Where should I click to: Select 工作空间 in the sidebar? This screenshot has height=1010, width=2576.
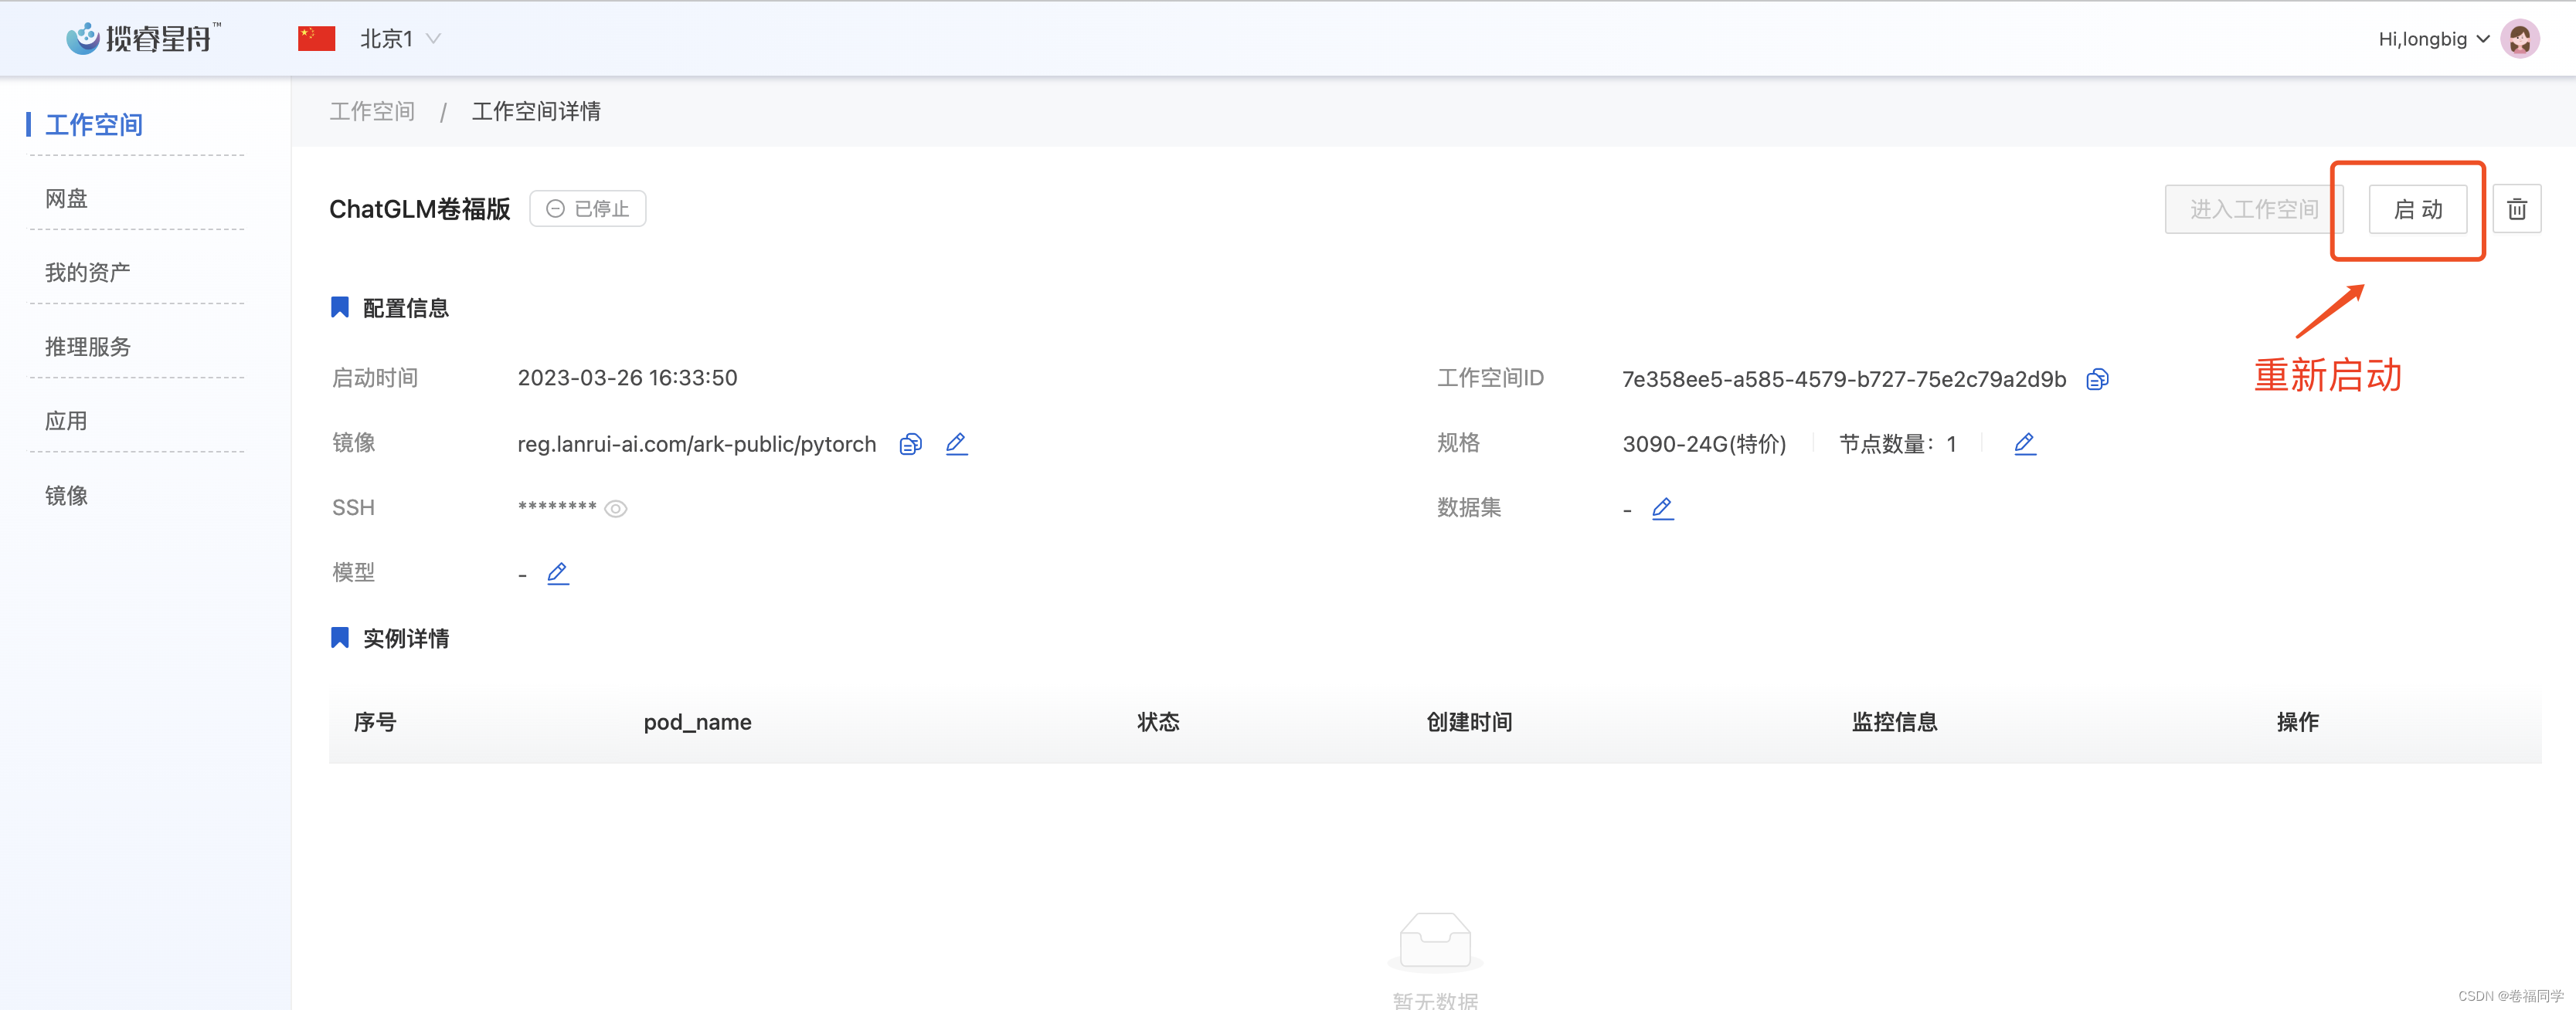click(94, 125)
